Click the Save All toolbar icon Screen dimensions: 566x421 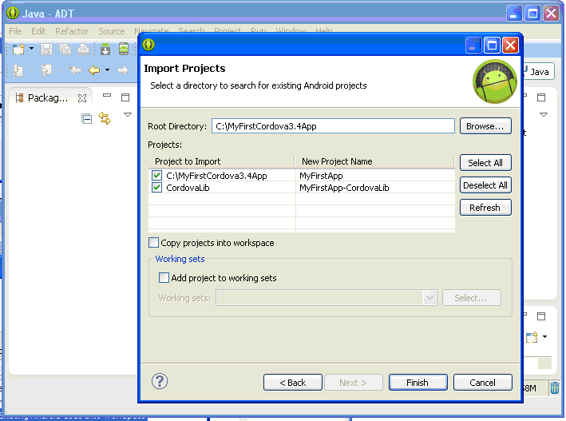[x=65, y=49]
